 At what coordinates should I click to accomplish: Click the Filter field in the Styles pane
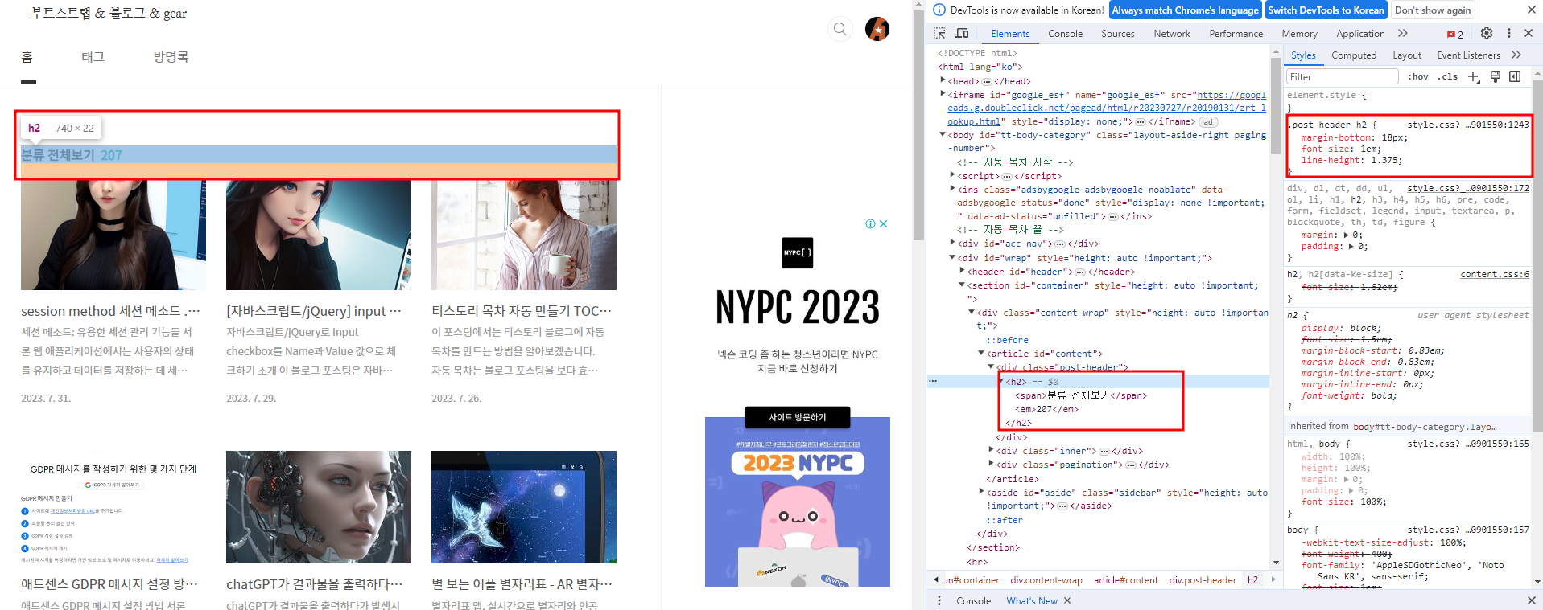(x=1342, y=76)
